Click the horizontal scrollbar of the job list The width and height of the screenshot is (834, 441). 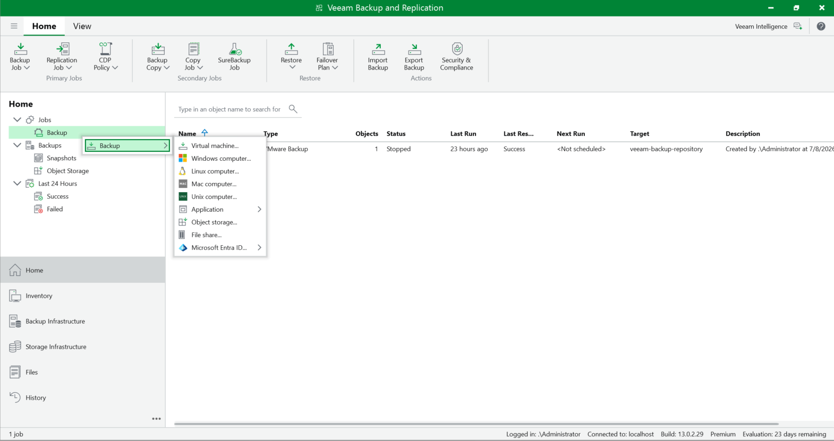[476, 424]
